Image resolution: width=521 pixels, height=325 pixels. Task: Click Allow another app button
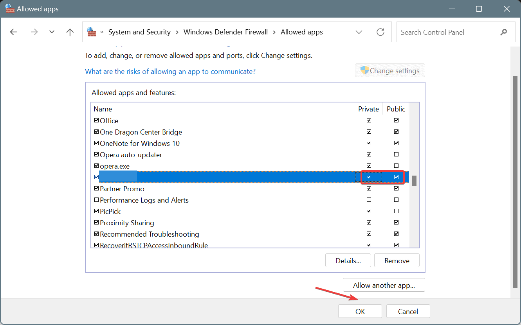[x=384, y=285]
